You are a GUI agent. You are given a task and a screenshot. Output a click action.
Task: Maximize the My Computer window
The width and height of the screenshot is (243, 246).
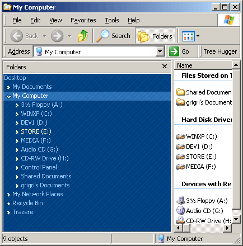pyautogui.click(x=225, y=7)
